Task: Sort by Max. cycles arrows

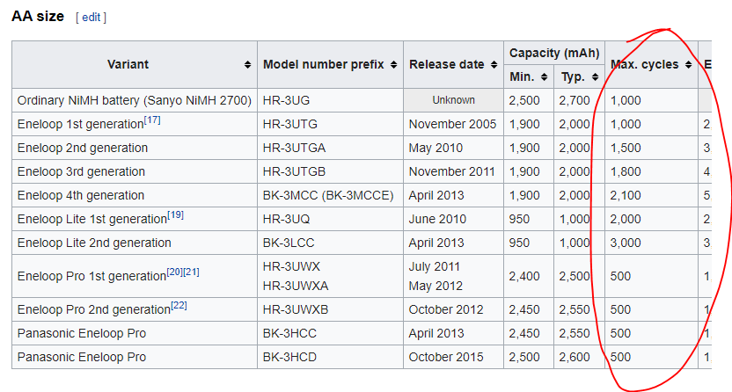Action: 689,65
